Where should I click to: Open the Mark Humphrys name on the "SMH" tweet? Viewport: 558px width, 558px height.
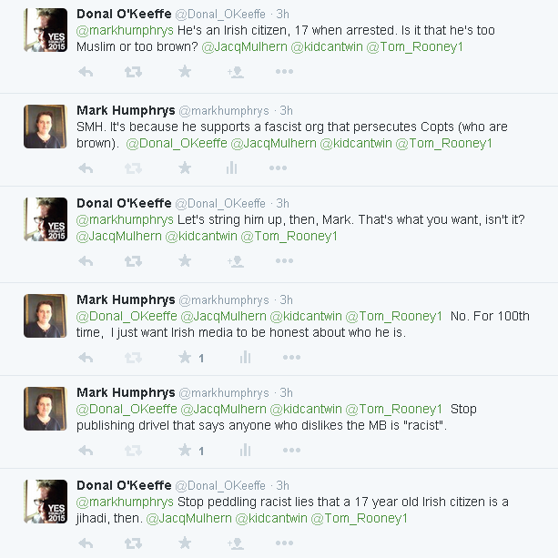click(126, 110)
